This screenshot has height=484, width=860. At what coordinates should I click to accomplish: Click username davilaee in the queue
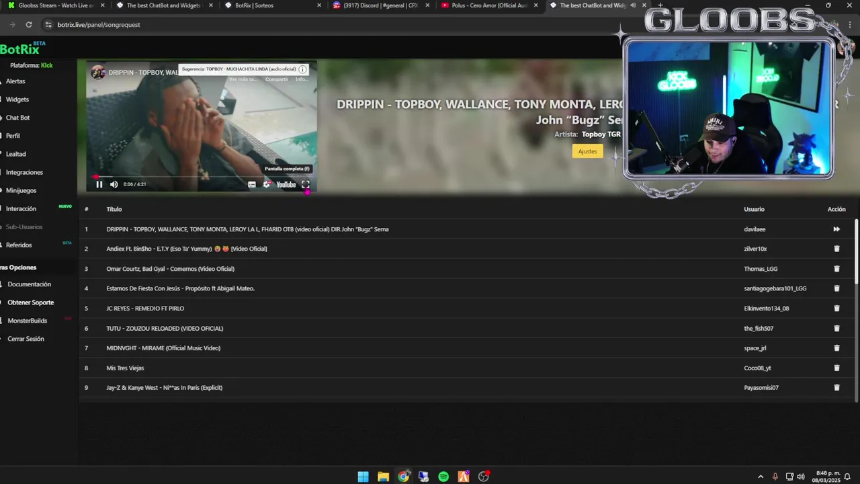[x=755, y=229]
